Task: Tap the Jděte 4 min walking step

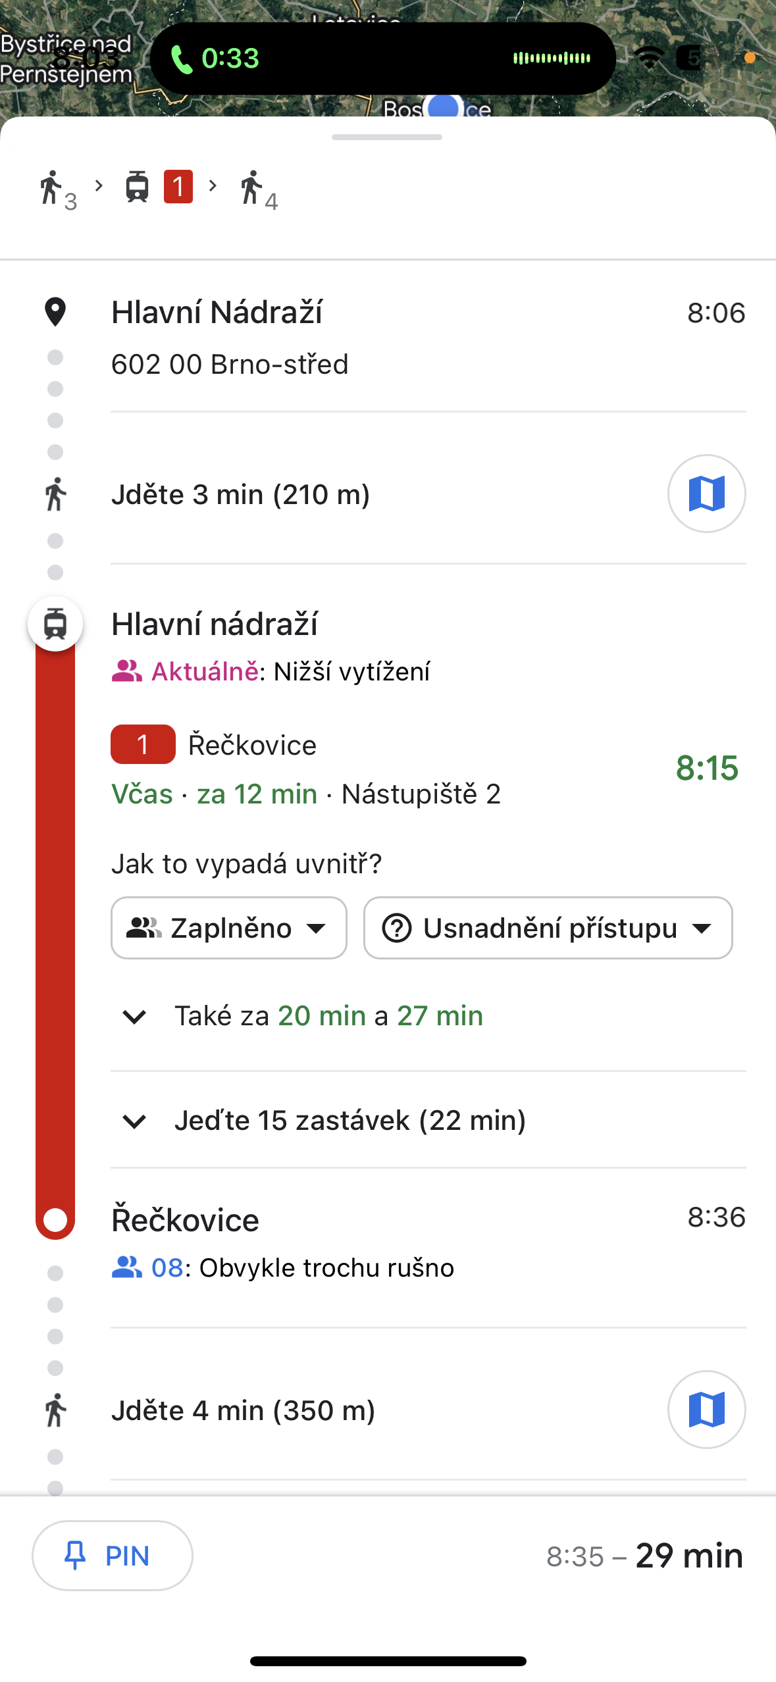Action: tap(244, 1411)
